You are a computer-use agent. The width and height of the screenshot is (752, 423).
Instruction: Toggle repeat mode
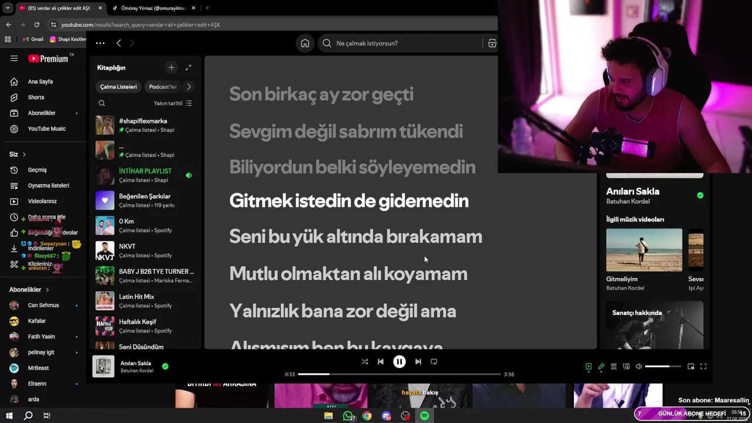(434, 362)
